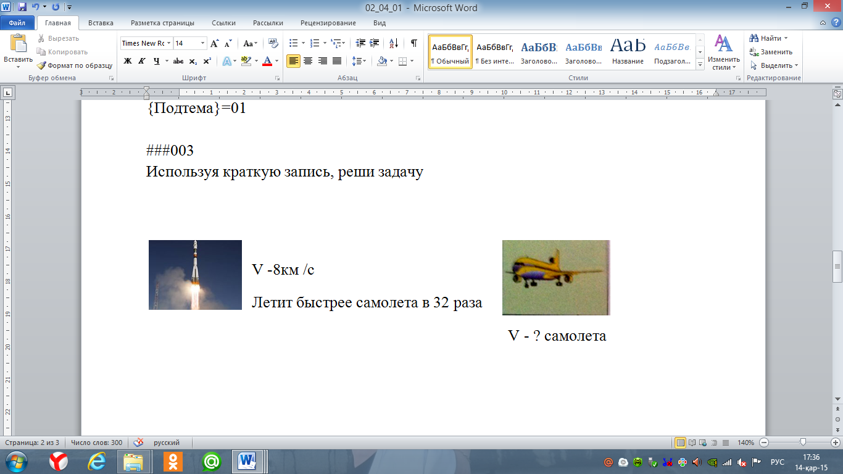Open Internet Explorer from taskbar

click(x=96, y=462)
